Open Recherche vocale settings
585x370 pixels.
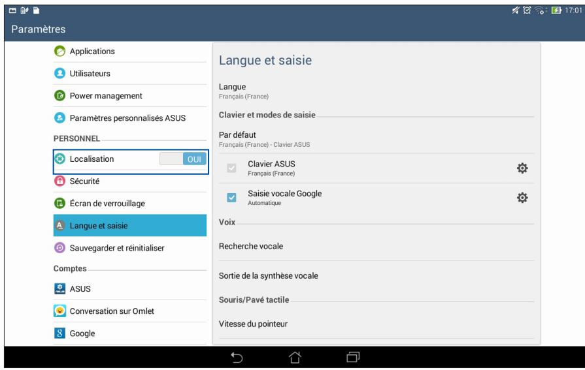[x=376, y=246]
